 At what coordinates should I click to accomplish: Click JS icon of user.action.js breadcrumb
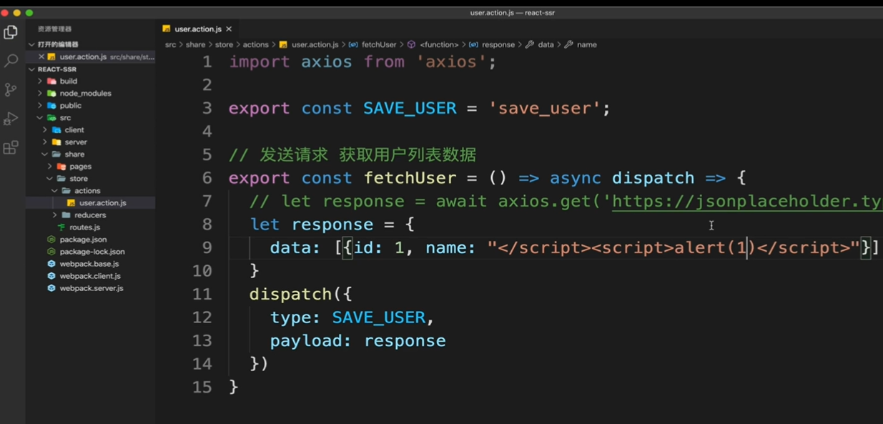tap(284, 44)
